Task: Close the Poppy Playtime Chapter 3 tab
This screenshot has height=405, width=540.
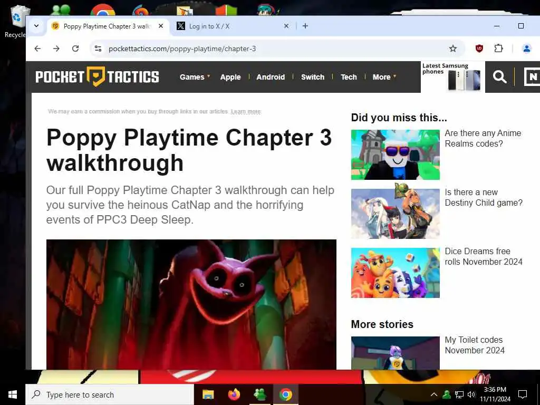Action: 161,26
